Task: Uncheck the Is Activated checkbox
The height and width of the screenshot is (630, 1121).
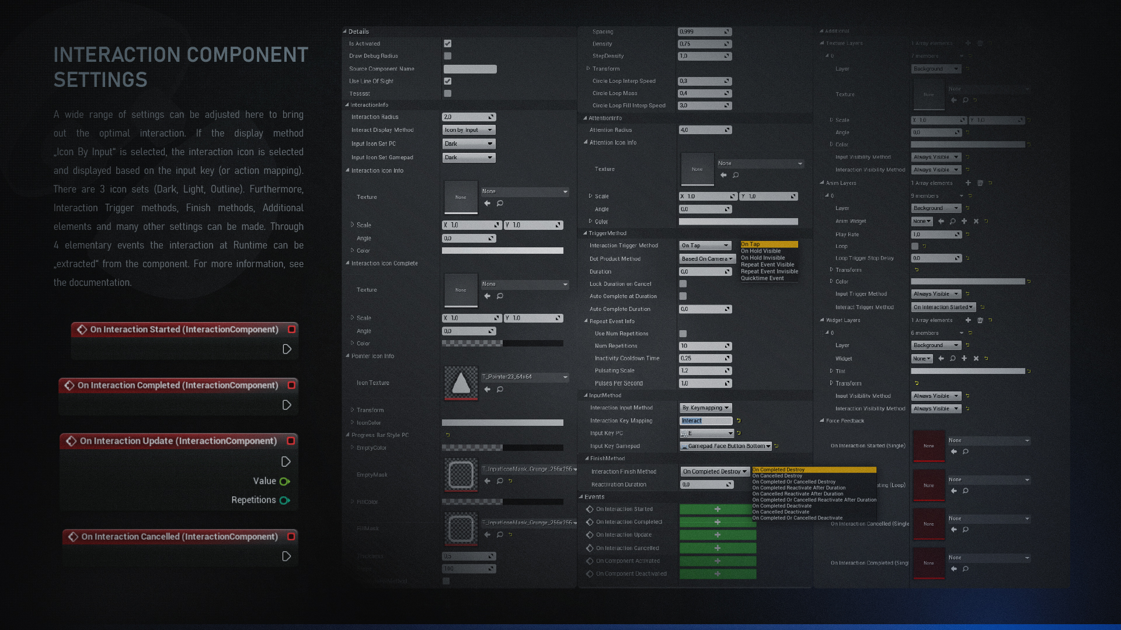Action: tap(447, 44)
